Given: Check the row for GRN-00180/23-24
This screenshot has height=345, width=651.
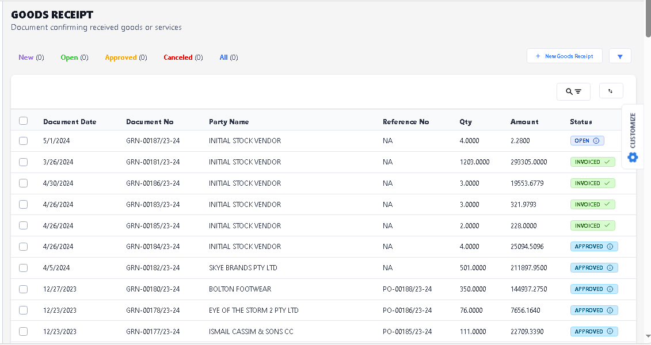Looking at the screenshot, I should coord(24,289).
